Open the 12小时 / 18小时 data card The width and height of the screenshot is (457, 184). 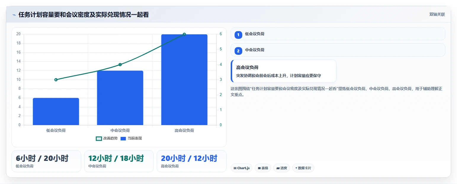click(119, 161)
